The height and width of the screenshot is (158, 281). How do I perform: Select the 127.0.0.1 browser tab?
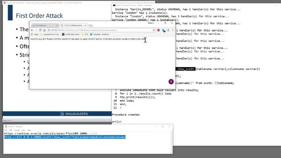(x=73, y=25)
